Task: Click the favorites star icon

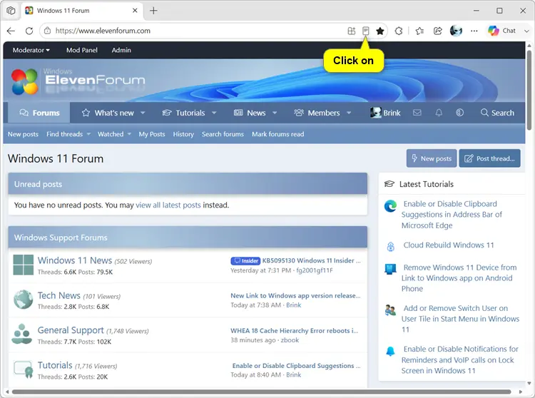Action: 379,31
